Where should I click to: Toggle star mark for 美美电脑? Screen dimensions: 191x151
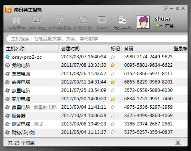(x=113, y=74)
